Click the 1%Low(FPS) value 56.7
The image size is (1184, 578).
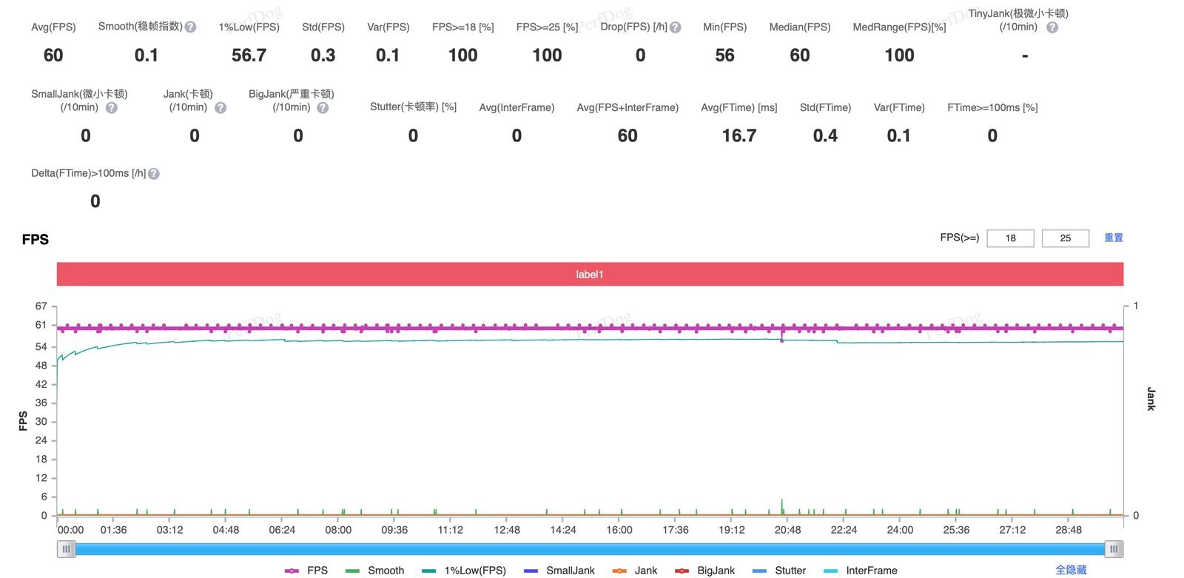pos(249,56)
